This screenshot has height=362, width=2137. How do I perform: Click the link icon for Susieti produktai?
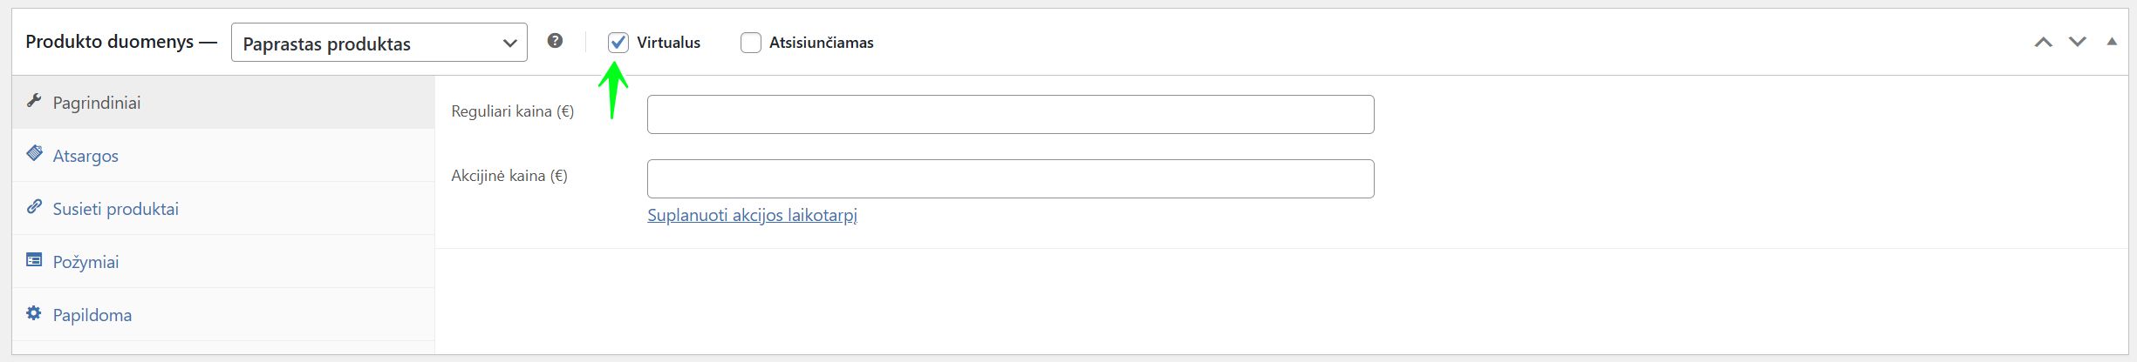coord(34,206)
